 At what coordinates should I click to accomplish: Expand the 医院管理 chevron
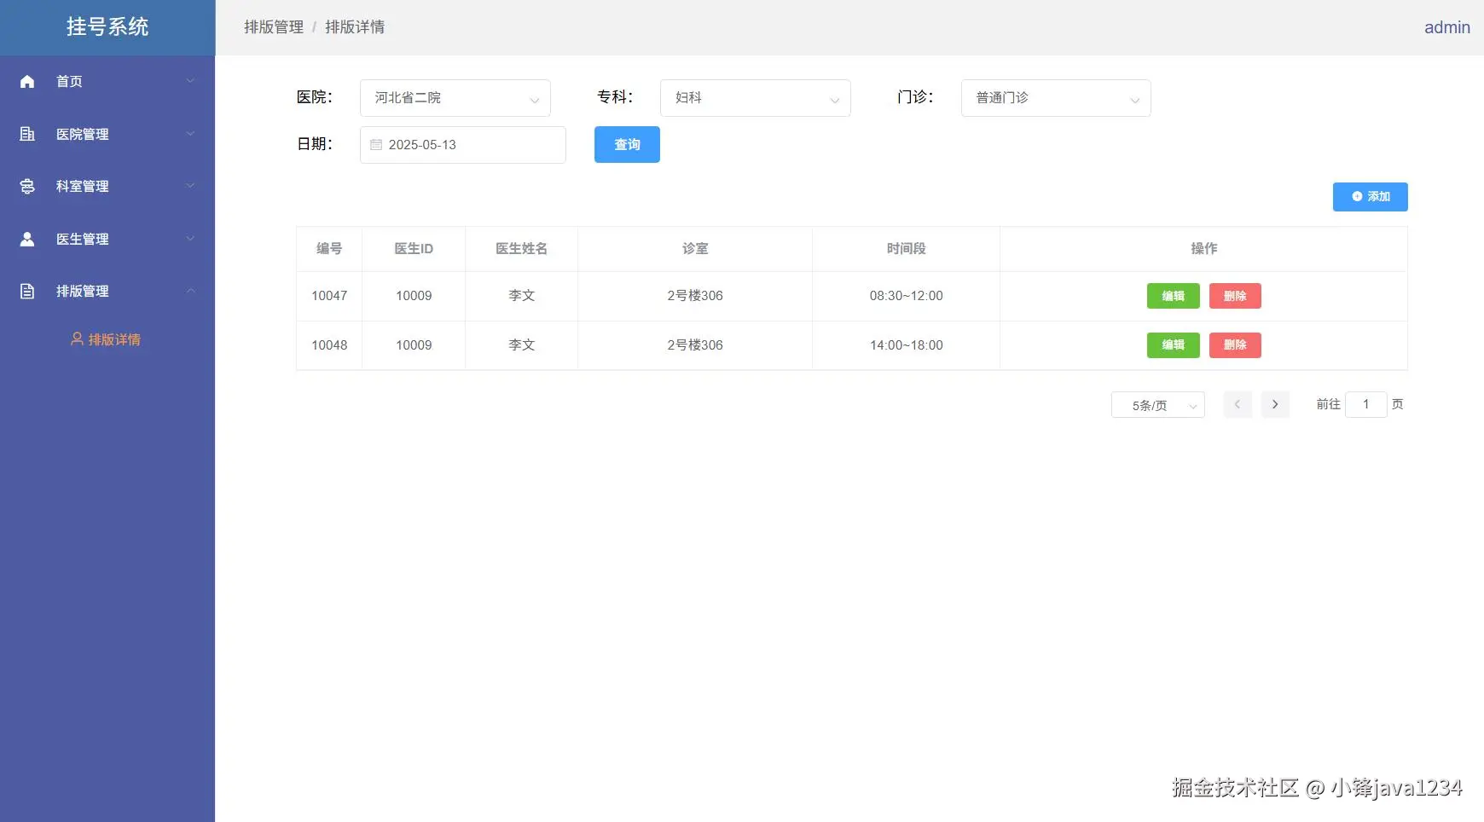pyautogui.click(x=190, y=134)
